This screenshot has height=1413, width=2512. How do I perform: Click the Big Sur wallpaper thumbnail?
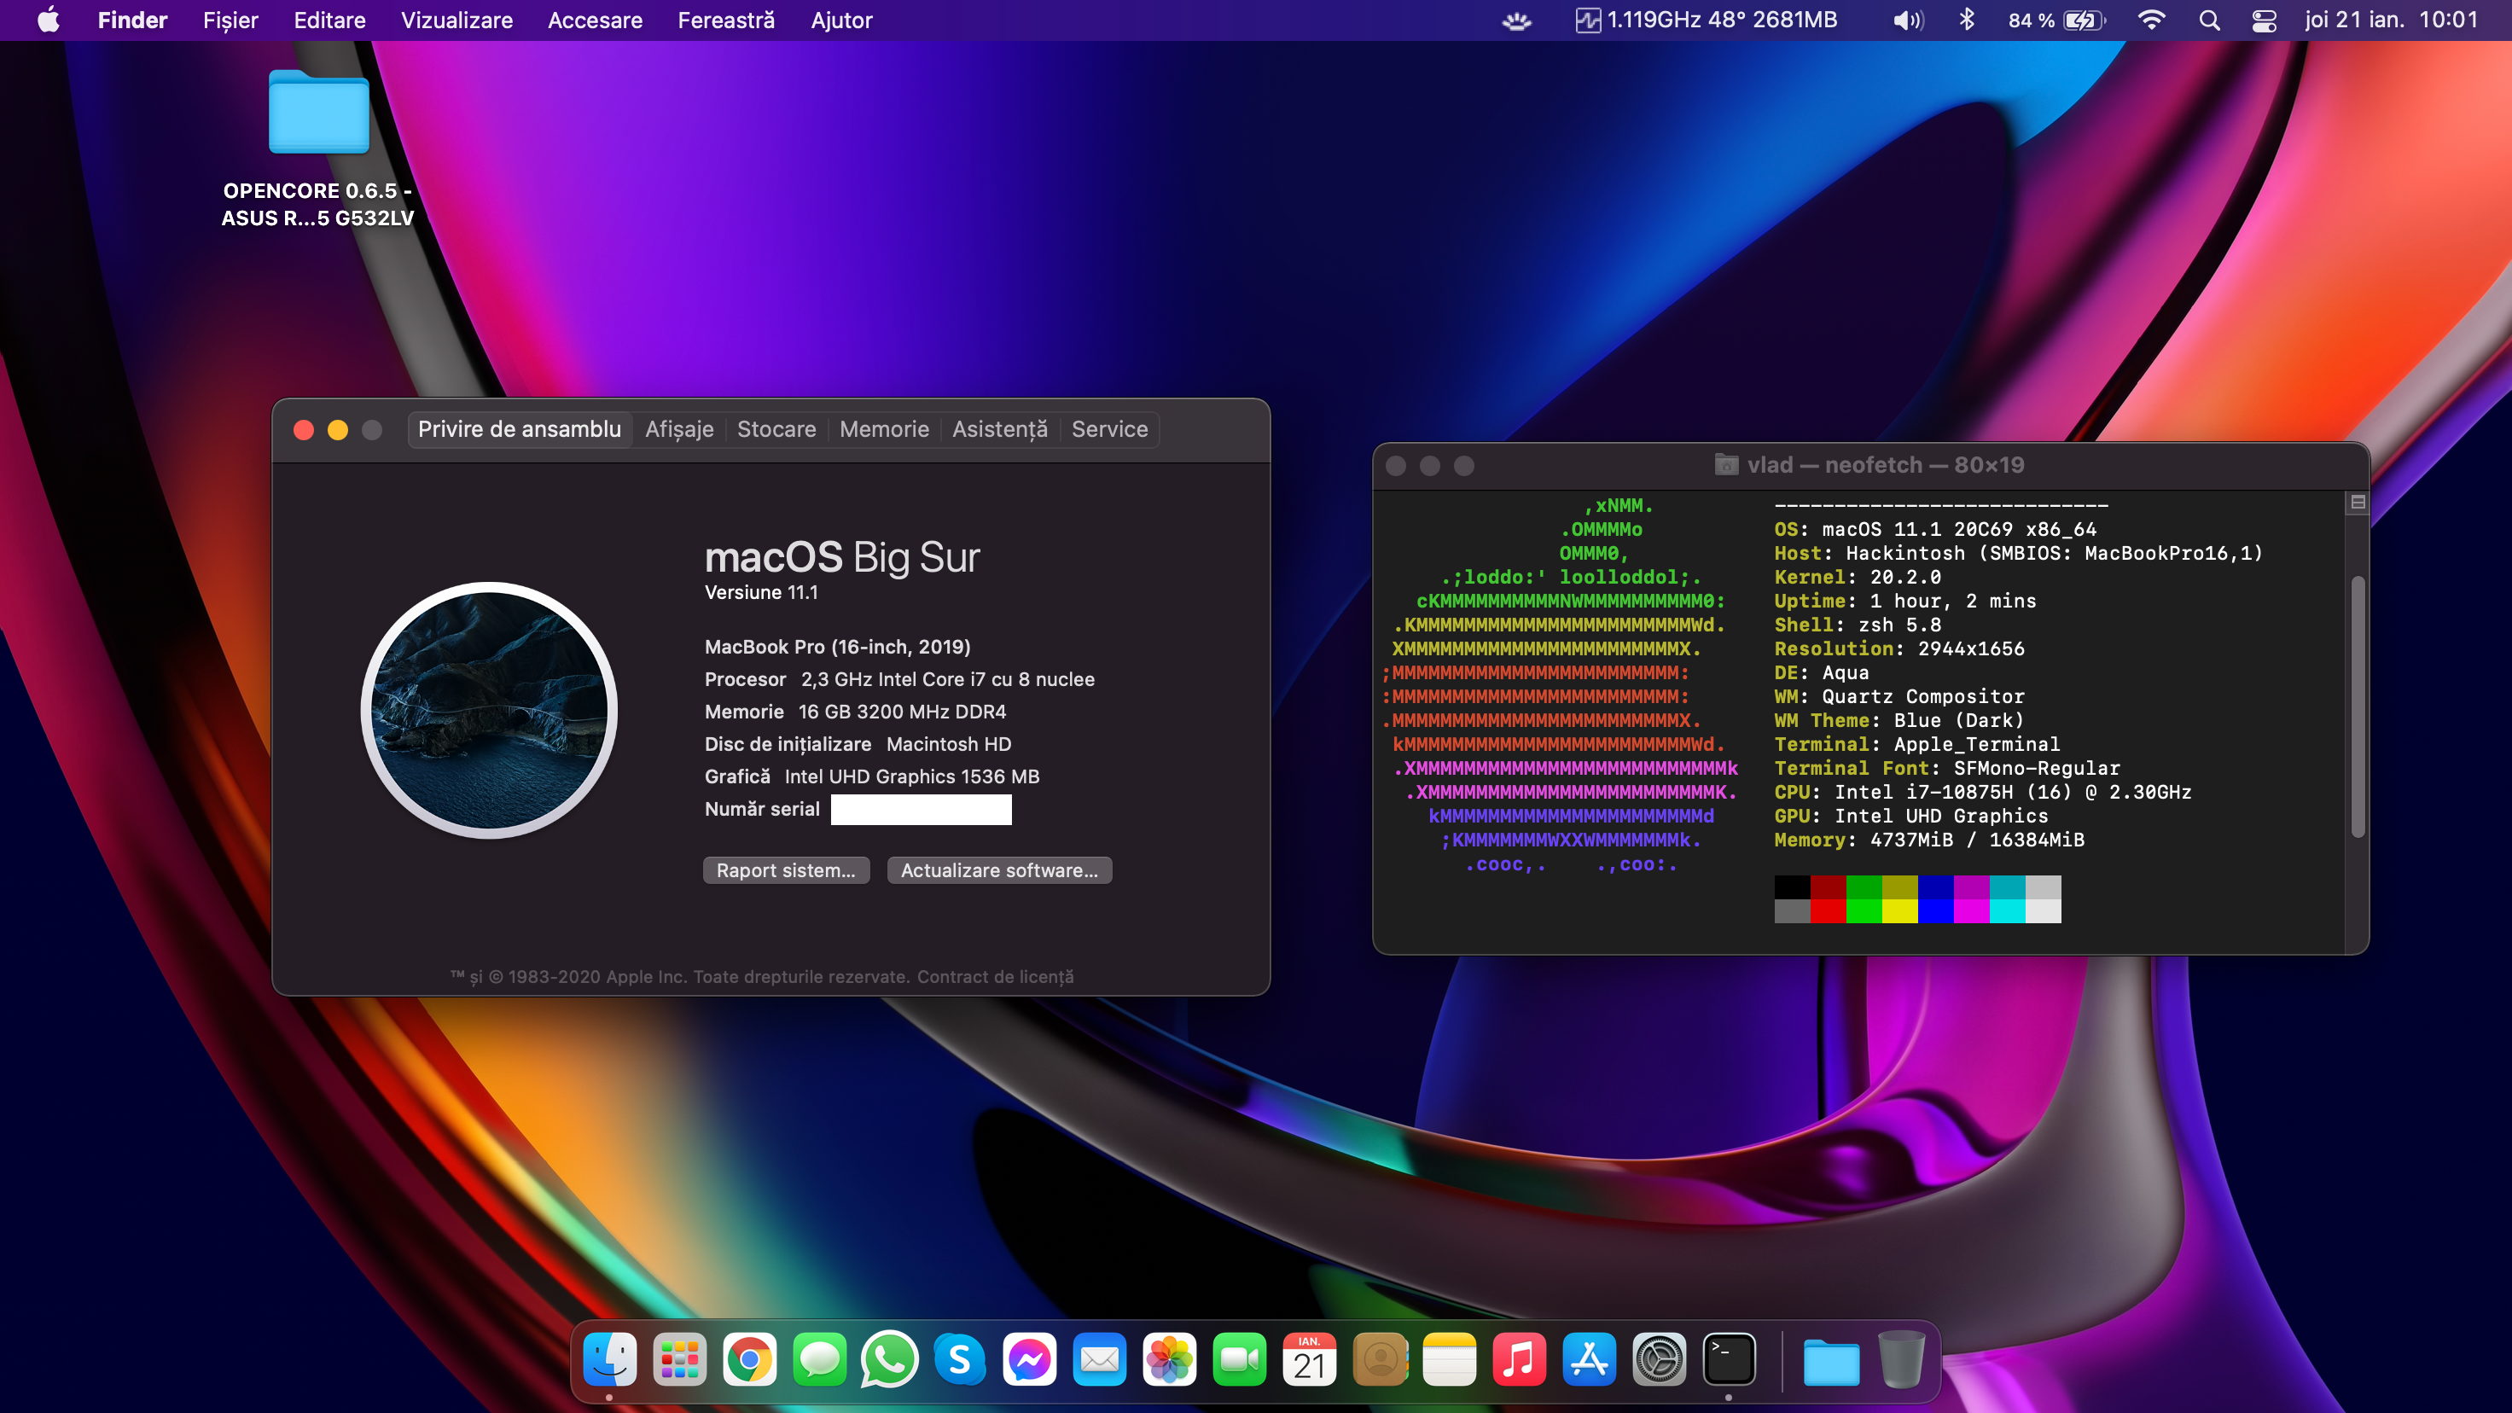click(x=490, y=710)
